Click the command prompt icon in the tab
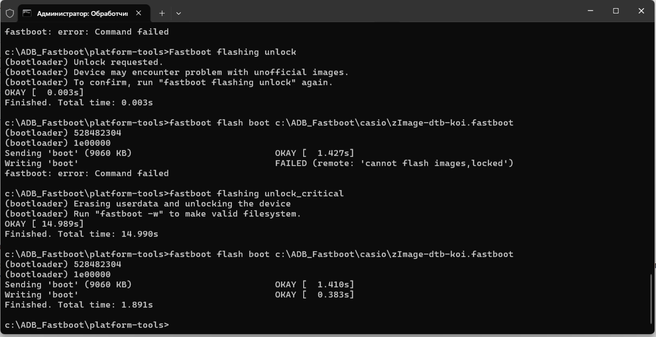Viewport: 656px width, 337px height. (27, 13)
